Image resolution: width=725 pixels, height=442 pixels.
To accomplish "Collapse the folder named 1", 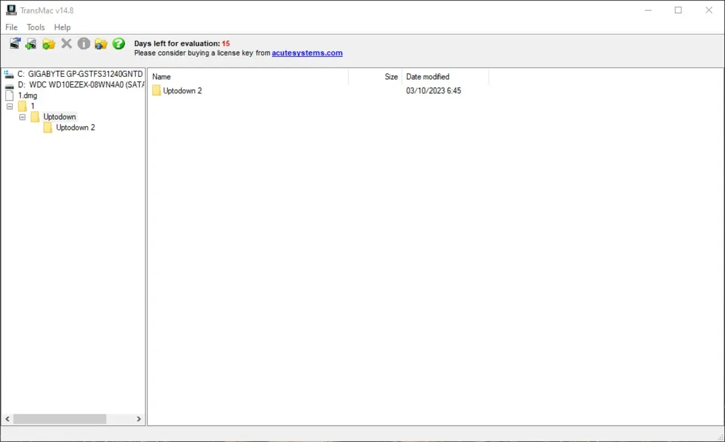I will (8, 106).
